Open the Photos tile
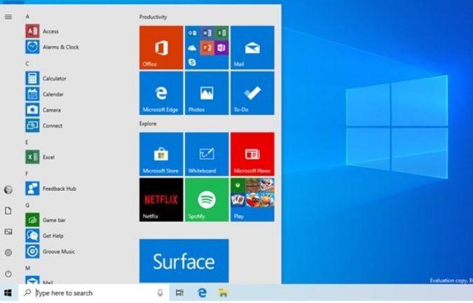 (x=207, y=93)
